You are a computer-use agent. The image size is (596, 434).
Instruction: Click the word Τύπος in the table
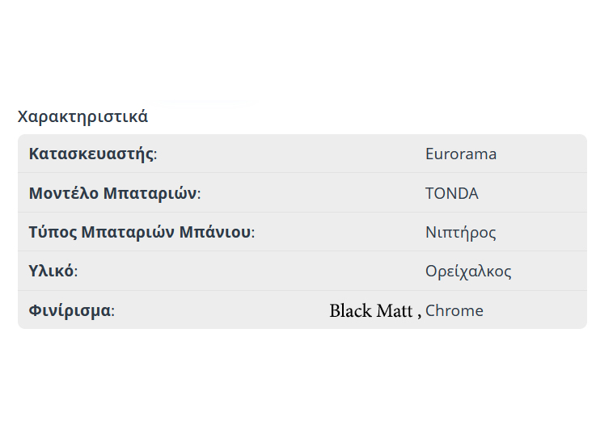(x=53, y=233)
